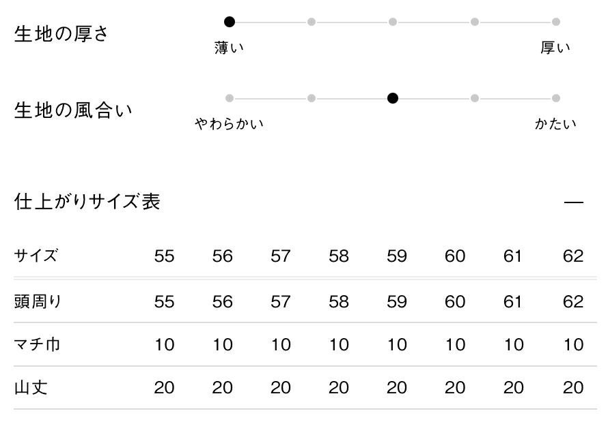Click the 厚い label under the thickness scale

(555, 48)
